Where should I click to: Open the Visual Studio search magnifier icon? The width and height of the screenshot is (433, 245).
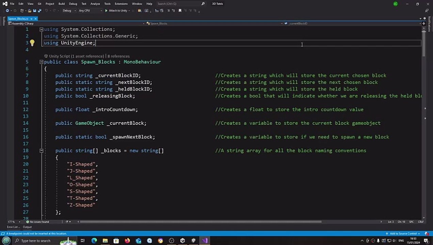(x=203, y=4)
